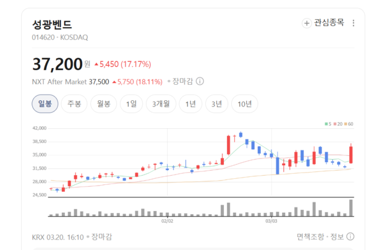Viewport: 371px width, 250px height.
Task: Select the 10년 chart range
Action: click(244, 104)
